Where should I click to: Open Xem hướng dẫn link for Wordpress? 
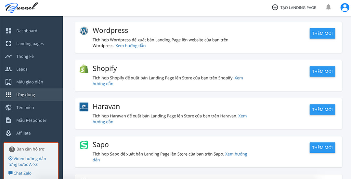130,46
